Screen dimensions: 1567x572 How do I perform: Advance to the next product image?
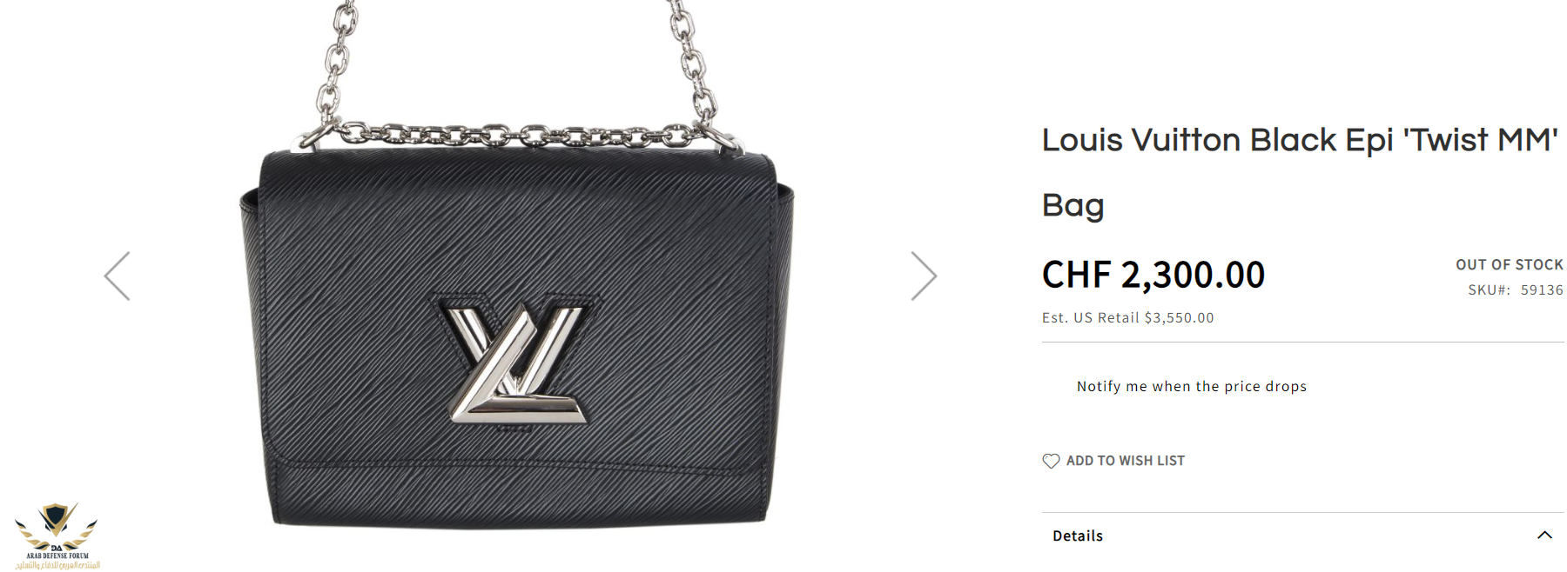[924, 276]
